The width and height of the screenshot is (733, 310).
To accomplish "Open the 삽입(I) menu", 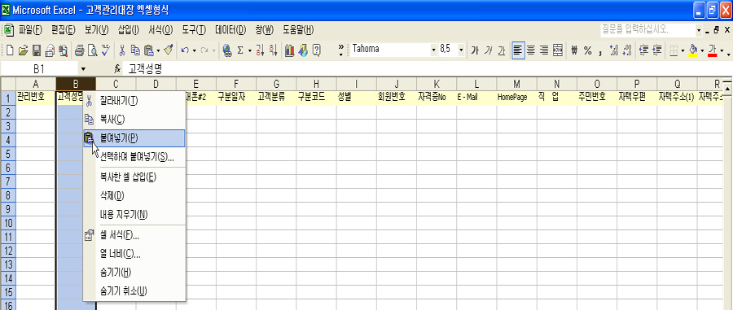I will tap(128, 30).
